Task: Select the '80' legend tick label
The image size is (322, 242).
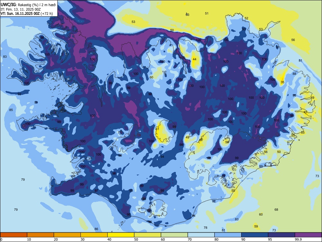Action: tap(216, 239)
